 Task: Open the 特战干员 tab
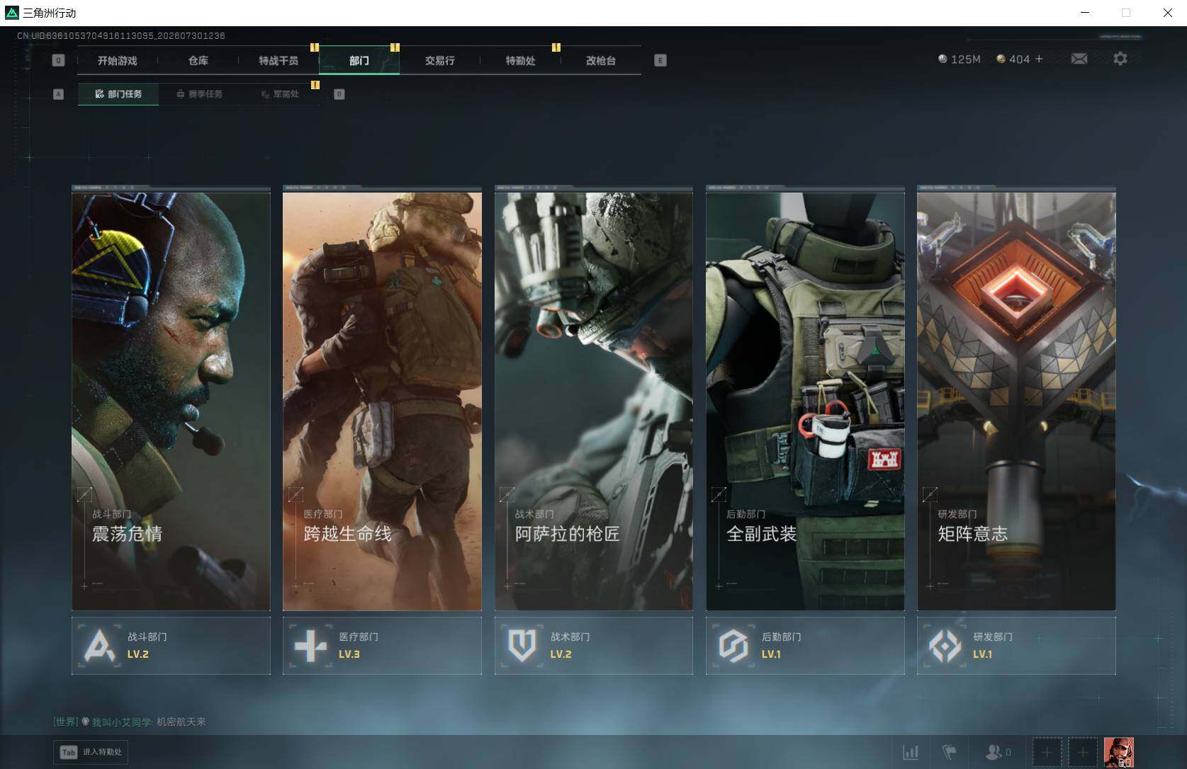(x=279, y=61)
